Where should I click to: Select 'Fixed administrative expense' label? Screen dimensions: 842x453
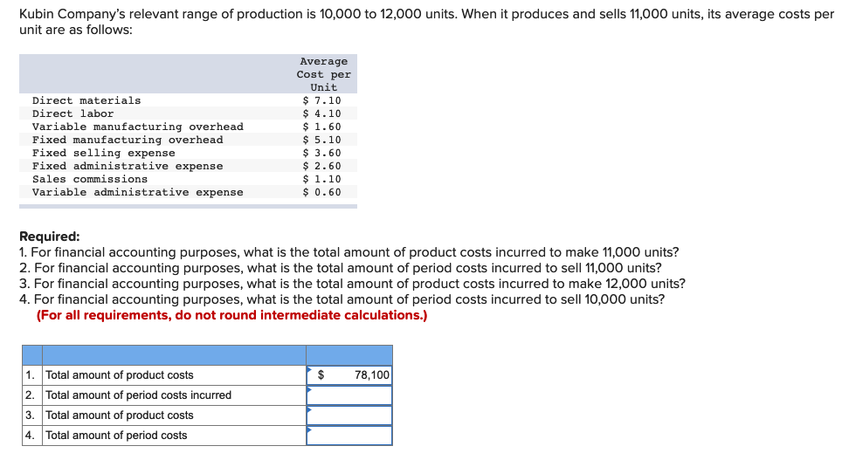(128, 166)
